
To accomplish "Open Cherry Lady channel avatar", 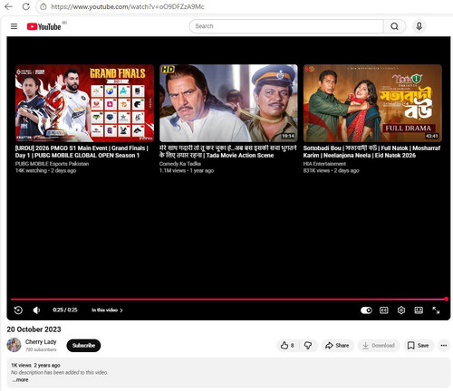I will (x=14, y=345).
